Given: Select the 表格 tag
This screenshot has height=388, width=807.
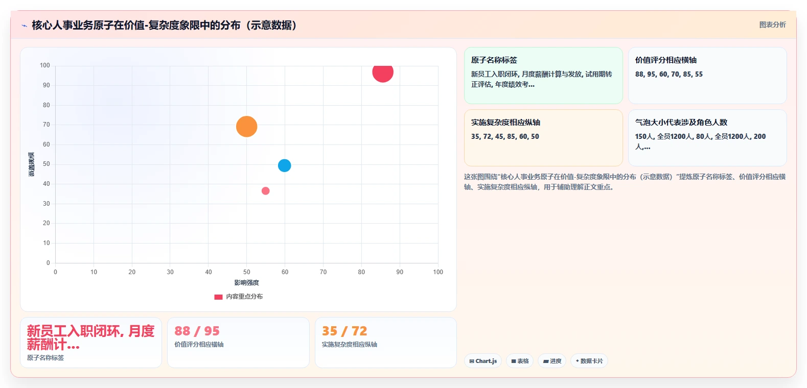Looking at the screenshot, I should (x=520, y=361).
